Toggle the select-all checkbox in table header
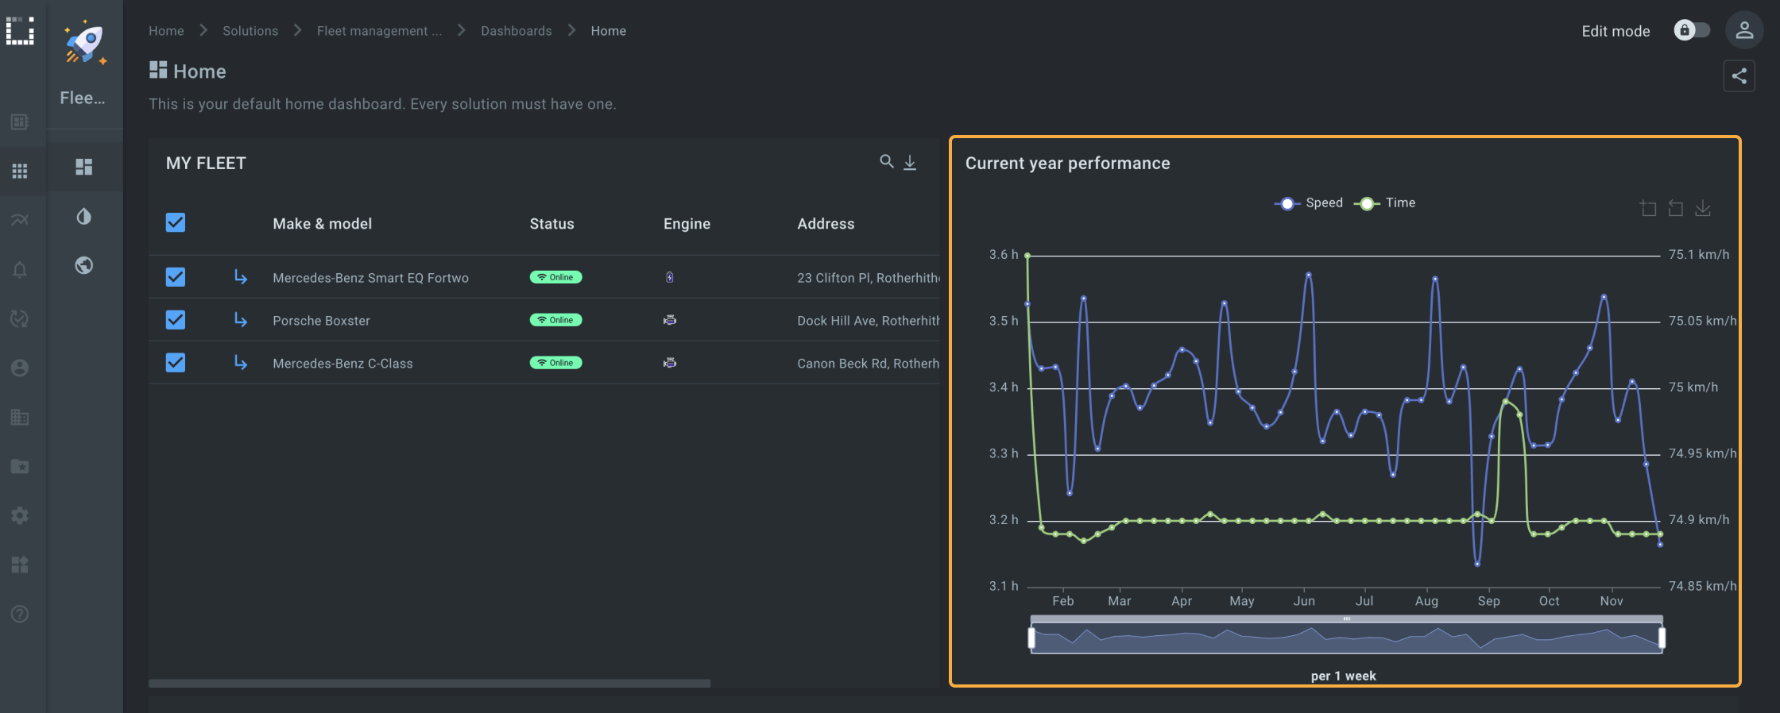1780x713 pixels. 176,222
